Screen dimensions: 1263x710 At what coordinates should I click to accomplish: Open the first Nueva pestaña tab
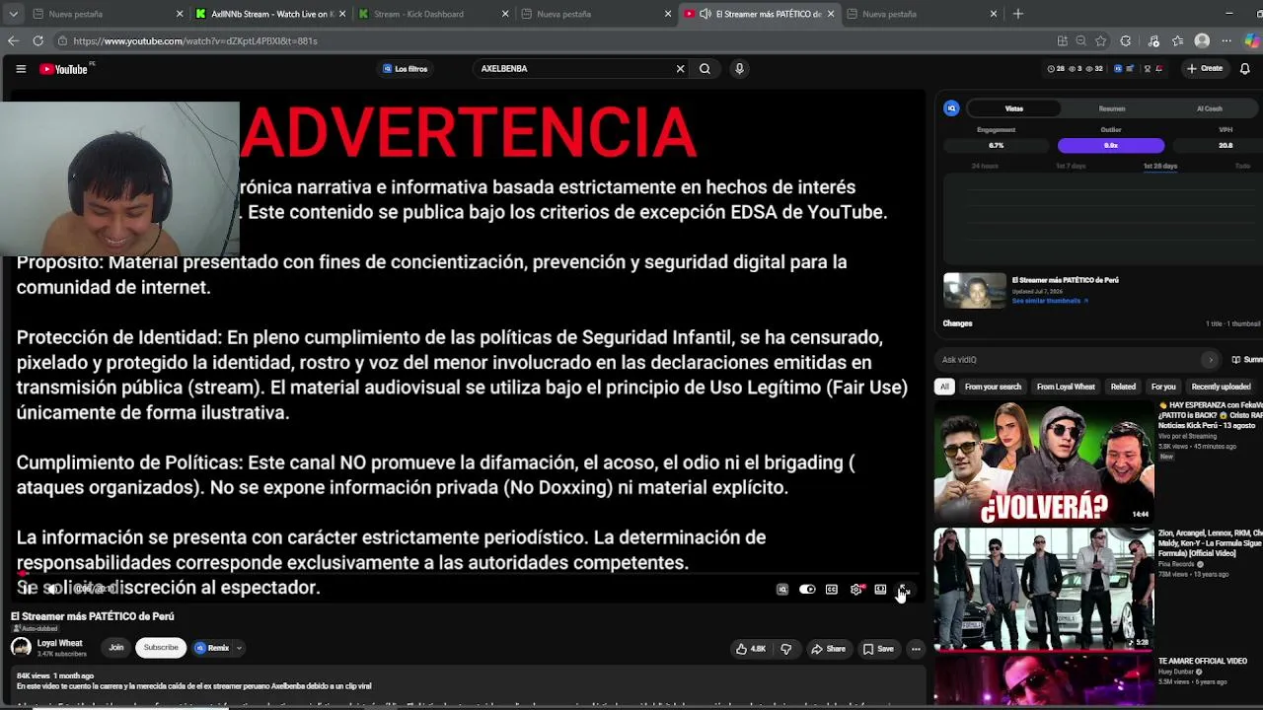(109, 14)
